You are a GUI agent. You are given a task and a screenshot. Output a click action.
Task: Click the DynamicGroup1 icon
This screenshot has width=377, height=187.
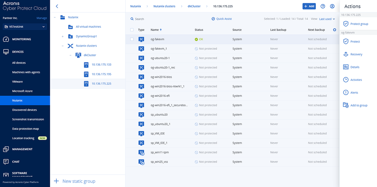(70, 36)
